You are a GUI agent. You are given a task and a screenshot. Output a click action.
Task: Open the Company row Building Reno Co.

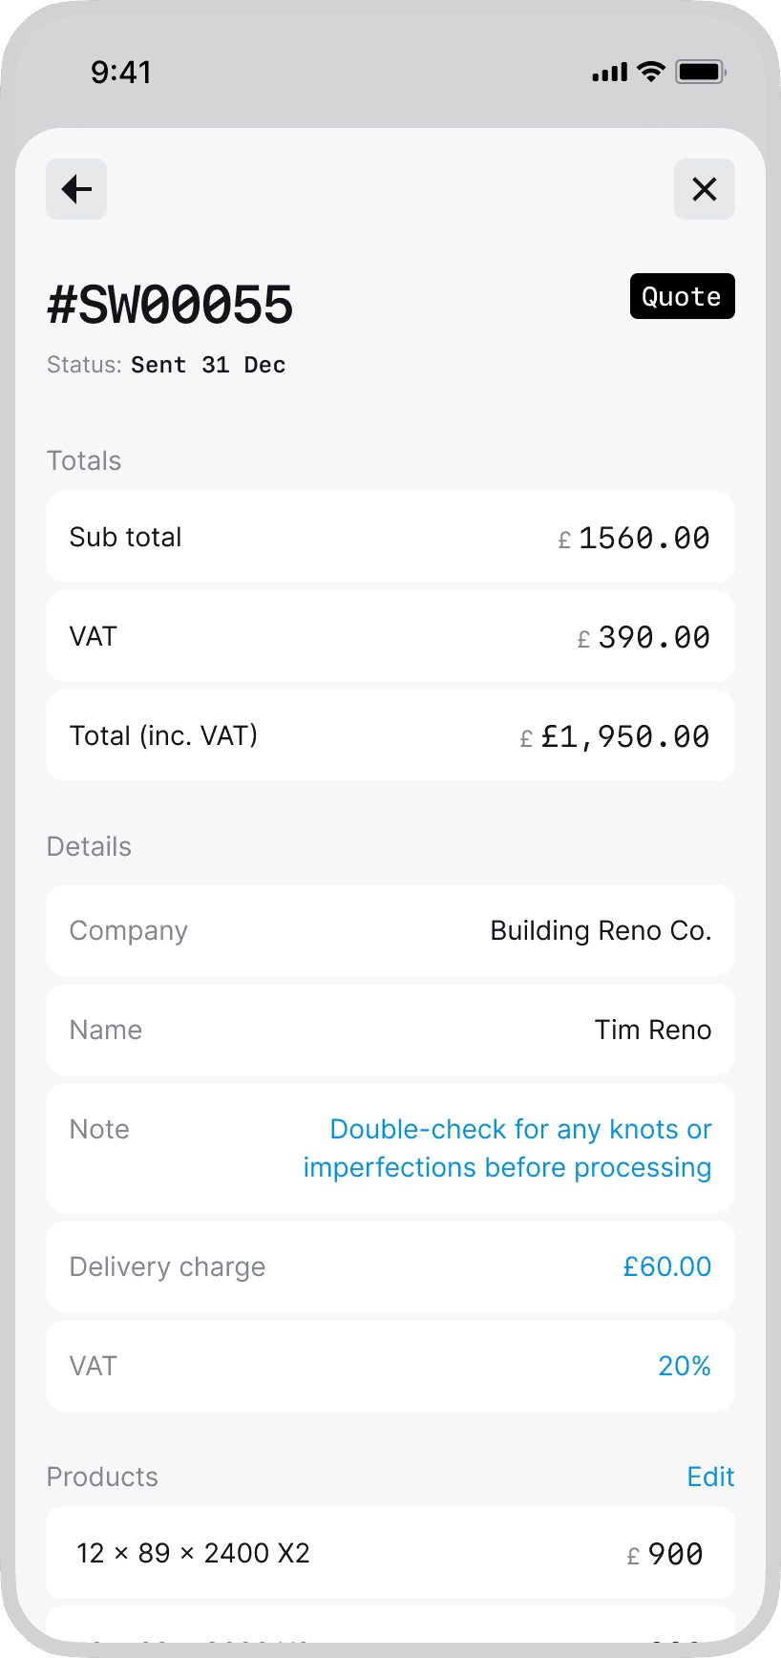[x=390, y=930]
